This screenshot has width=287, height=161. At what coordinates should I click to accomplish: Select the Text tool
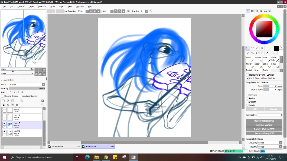pos(267,48)
